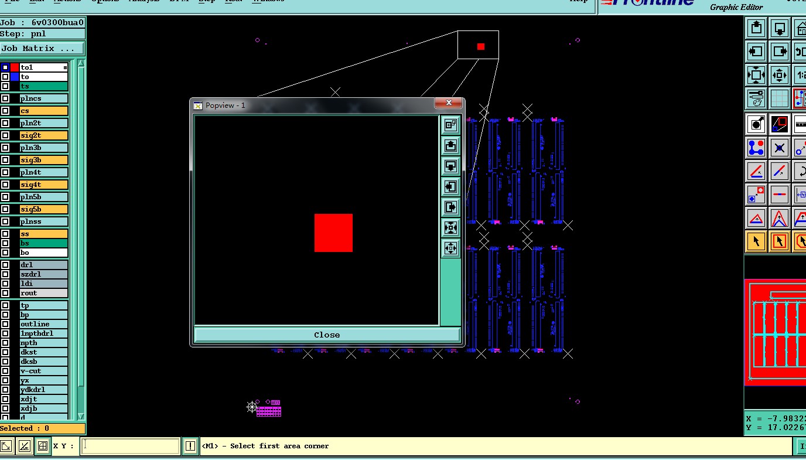This screenshot has width=806, height=460.
Task: Select layer lmpthdrl in layer list
Action: pos(44,333)
